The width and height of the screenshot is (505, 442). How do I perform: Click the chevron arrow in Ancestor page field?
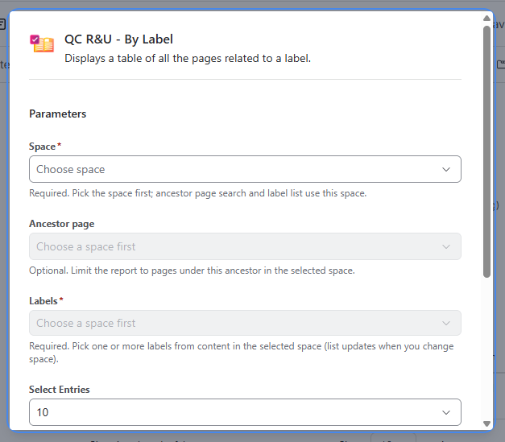pos(445,246)
